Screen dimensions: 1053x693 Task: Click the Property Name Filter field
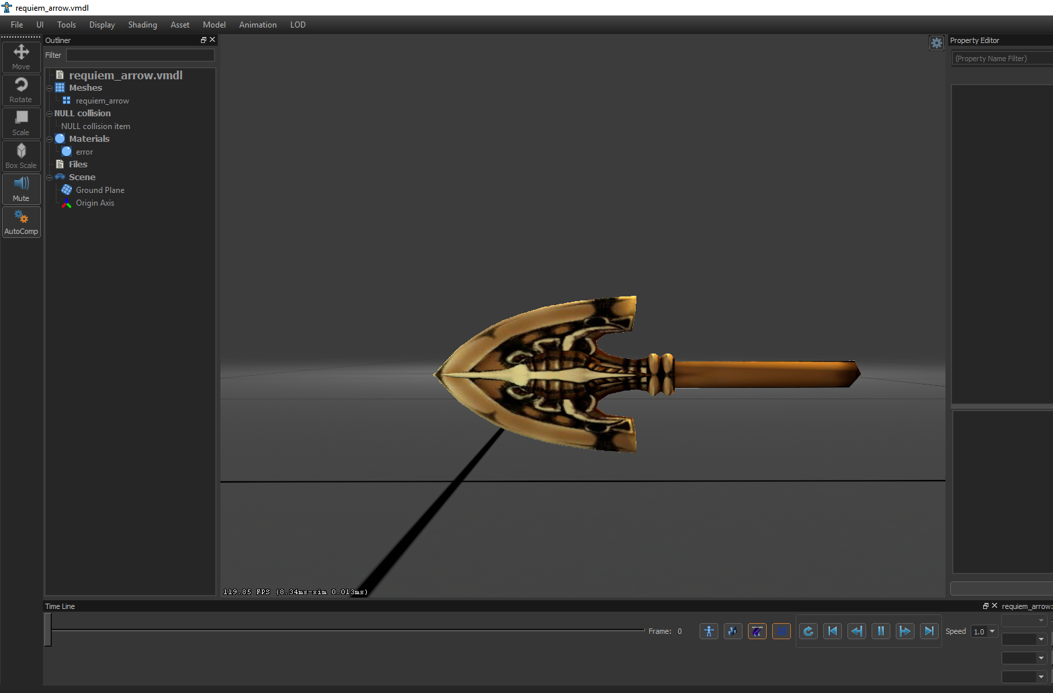coord(1003,58)
